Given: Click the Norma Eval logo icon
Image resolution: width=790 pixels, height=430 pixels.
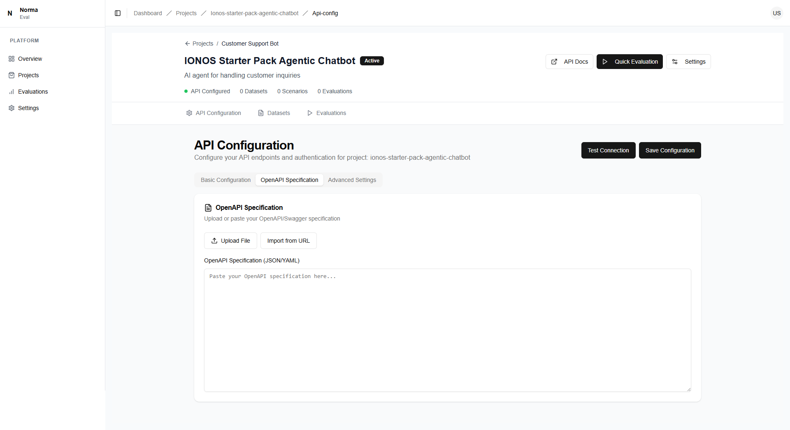Looking at the screenshot, I should click(9, 13).
